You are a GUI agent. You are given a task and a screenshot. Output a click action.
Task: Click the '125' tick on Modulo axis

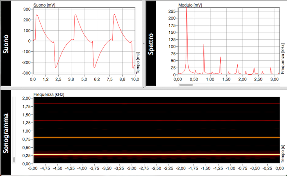pos(172,40)
